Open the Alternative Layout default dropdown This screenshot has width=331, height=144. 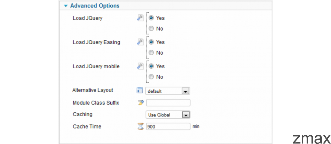click(168, 91)
